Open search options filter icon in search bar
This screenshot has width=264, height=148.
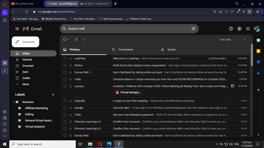pos(193,29)
